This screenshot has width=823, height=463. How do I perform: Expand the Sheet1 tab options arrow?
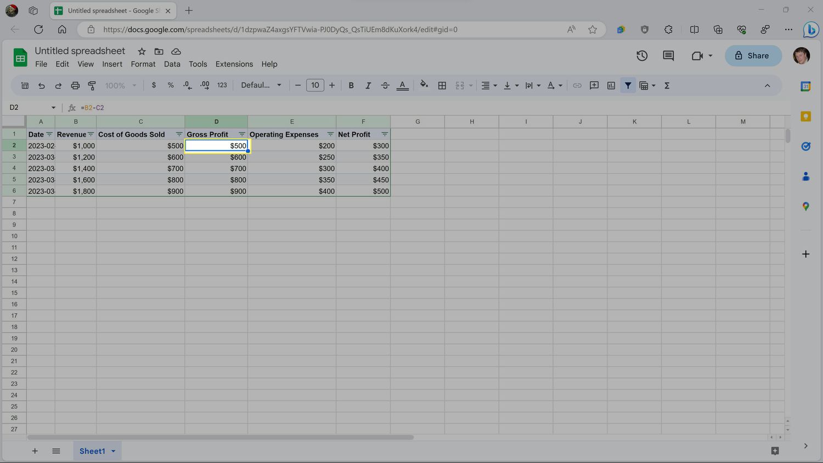(114, 451)
